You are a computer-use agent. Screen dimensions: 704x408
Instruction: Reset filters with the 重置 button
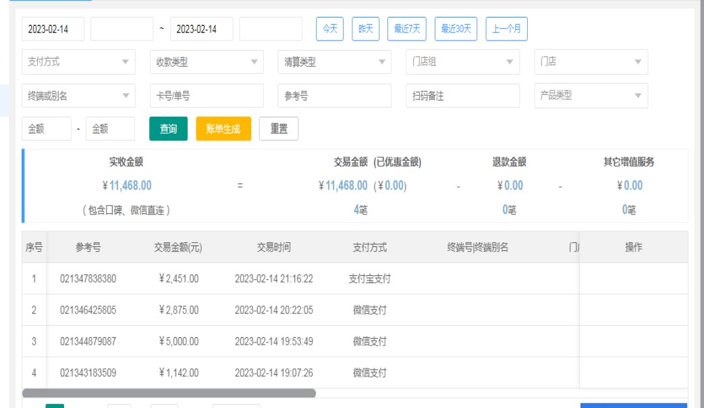[279, 129]
